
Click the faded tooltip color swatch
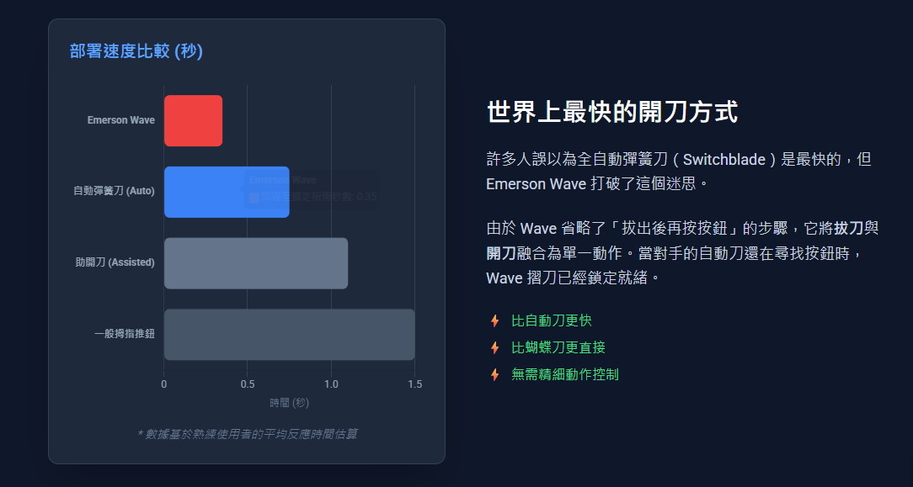[254, 197]
